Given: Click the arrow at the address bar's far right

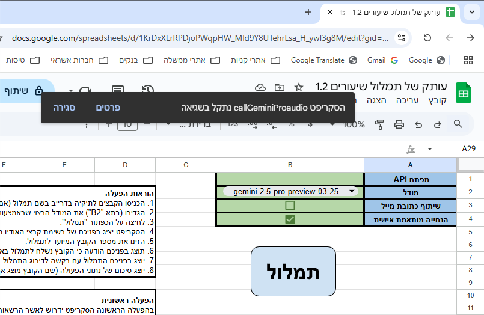Looking at the screenshot, I should point(470,38).
